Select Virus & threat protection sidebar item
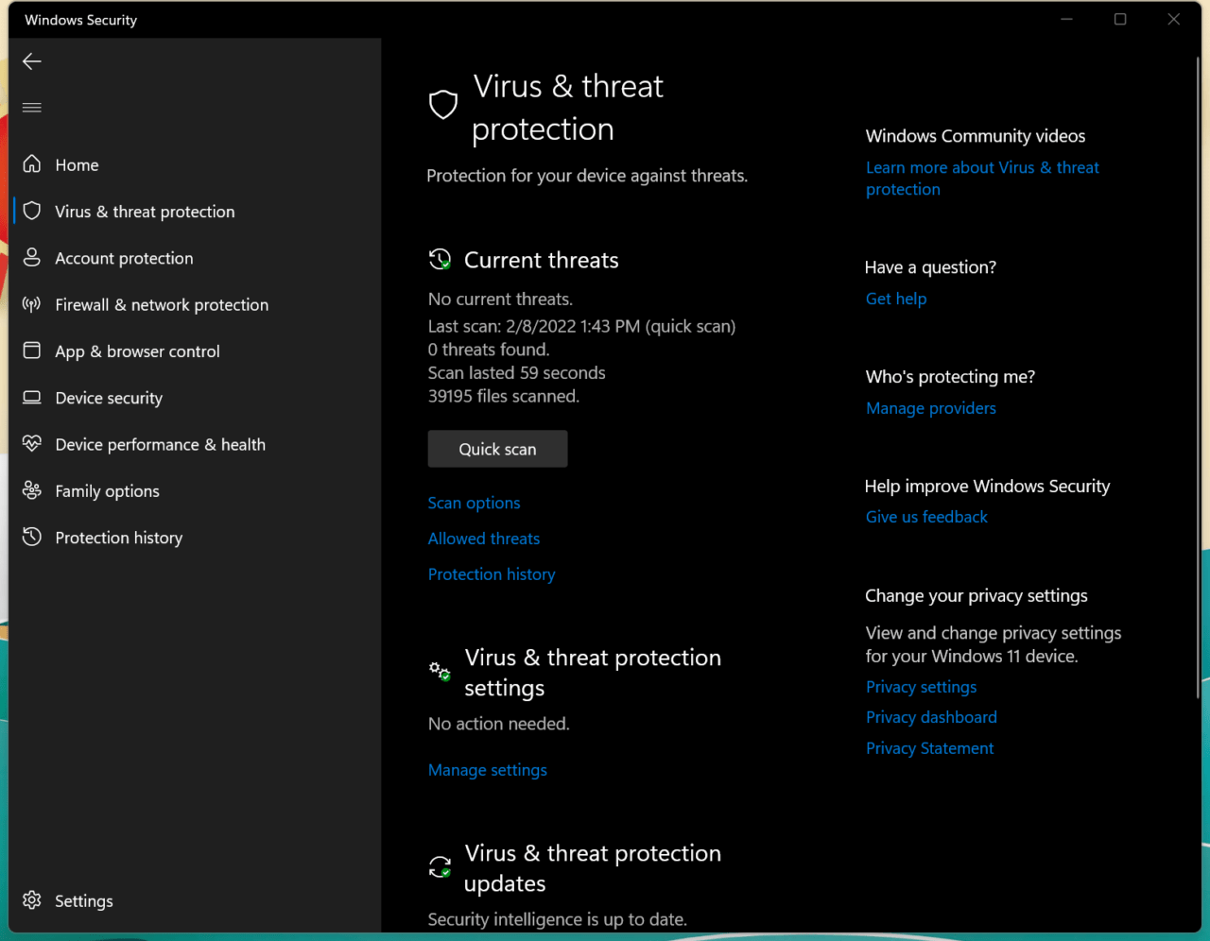Screen dimensions: 1210x941 click(x=145, y=212)
